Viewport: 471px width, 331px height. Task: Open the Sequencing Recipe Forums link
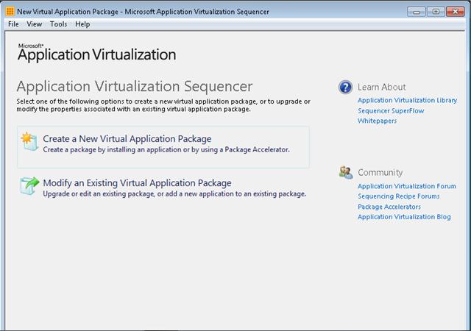[398, 197]
